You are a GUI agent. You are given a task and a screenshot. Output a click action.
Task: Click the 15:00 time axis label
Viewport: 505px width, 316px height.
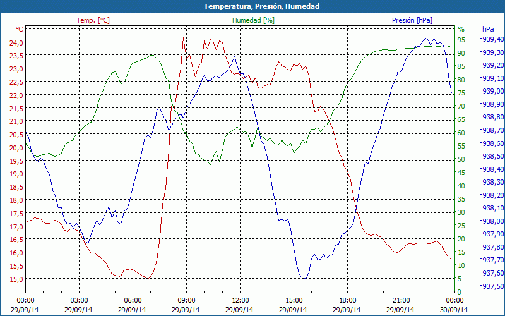(294, 300)
